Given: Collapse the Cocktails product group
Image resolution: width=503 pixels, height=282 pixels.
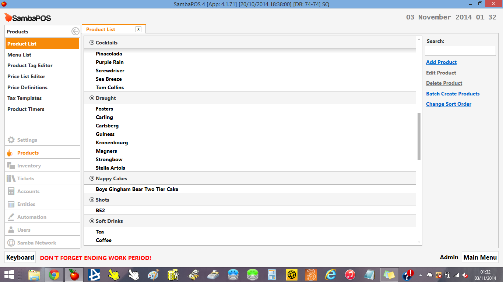Looking at the screenshot, I should click(92, 43).
